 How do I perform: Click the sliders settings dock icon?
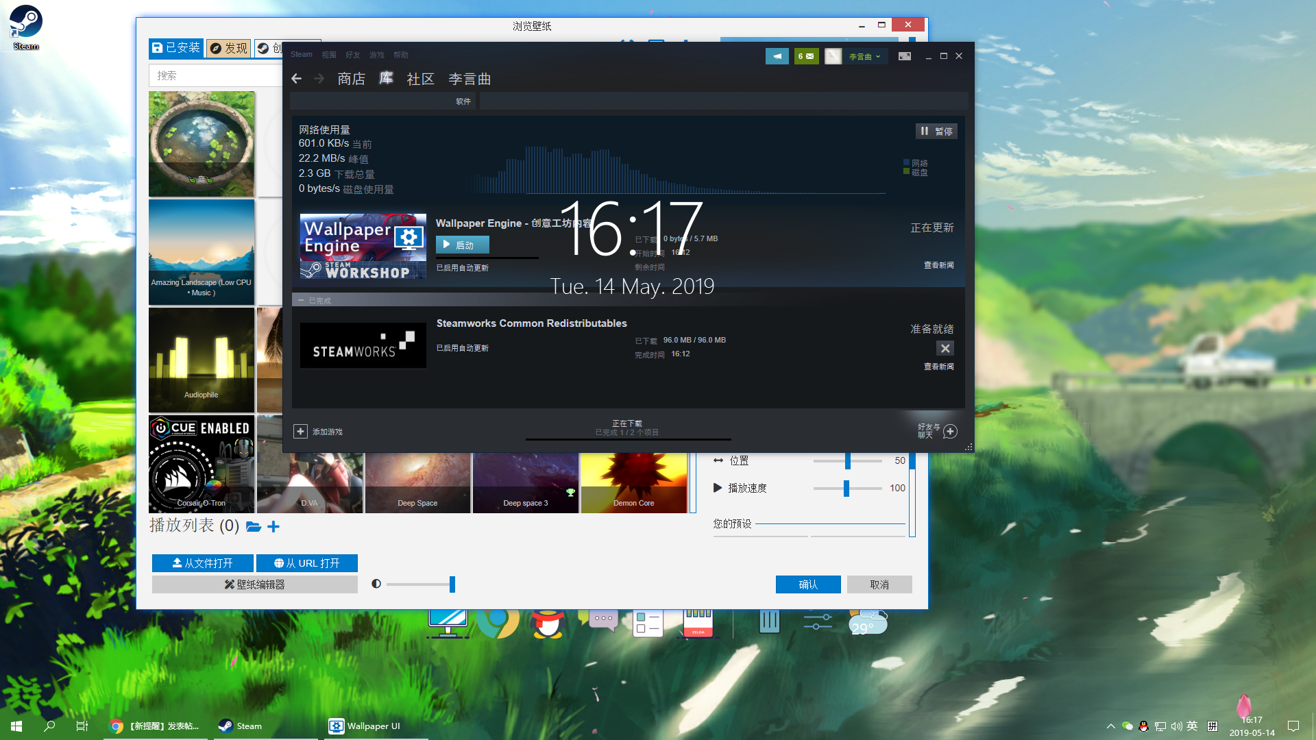click(818, 621)
